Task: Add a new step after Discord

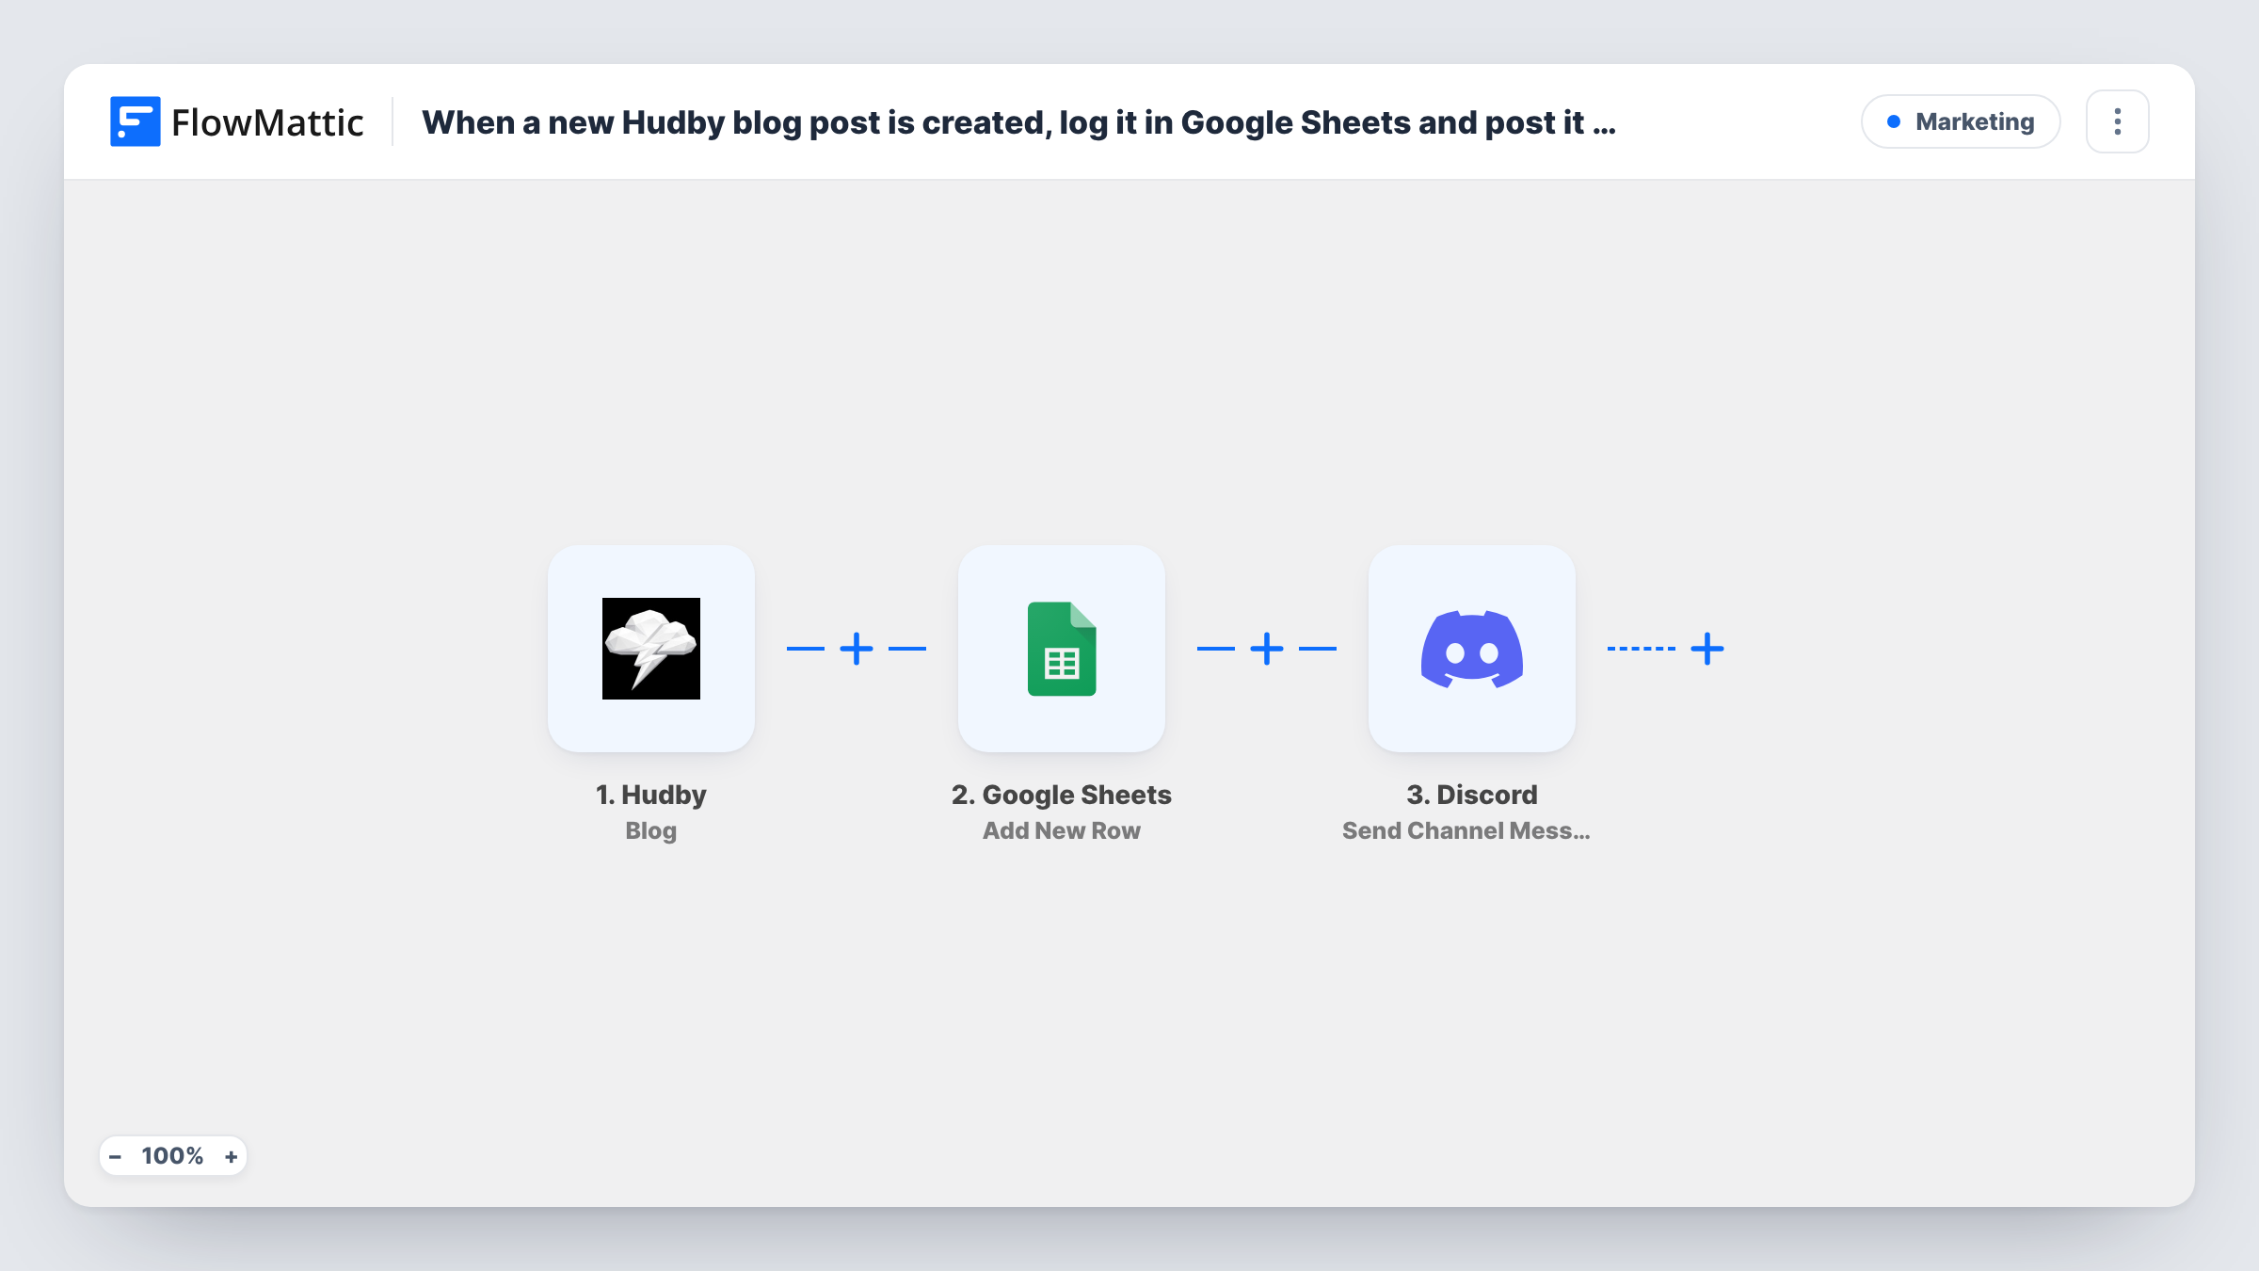Action: pos(1707,649)
